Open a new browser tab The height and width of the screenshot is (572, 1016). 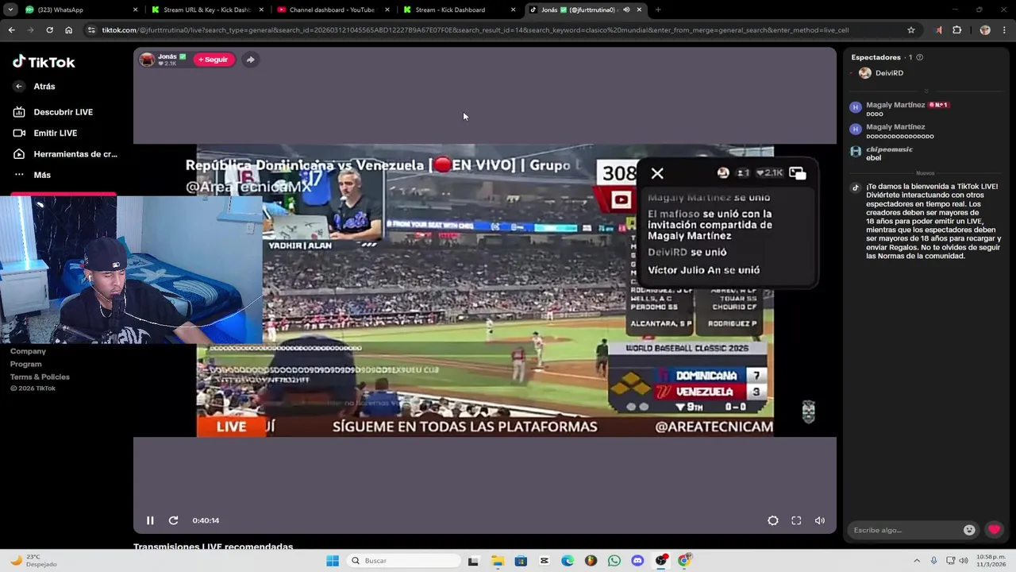pos(658,10)
